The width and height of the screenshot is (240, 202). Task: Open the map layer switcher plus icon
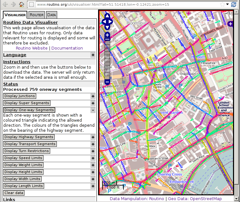[231, 24]
